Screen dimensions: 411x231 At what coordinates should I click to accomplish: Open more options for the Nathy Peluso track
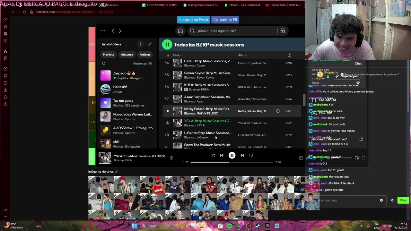point(296,111)
